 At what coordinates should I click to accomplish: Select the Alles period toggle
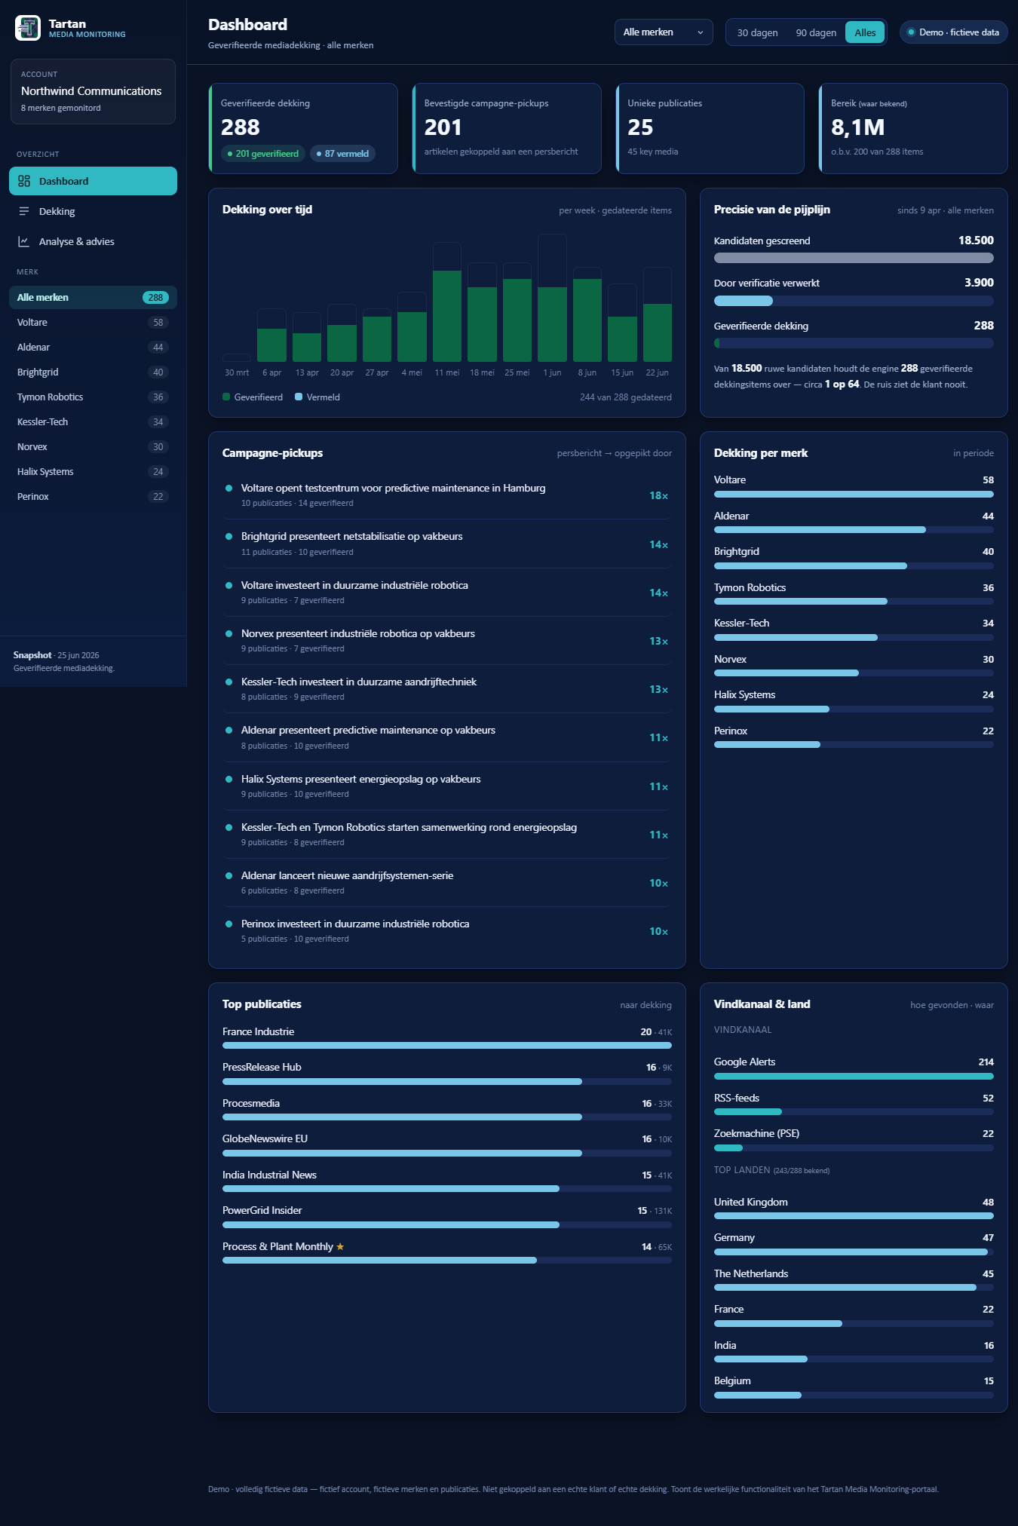coord(865,32)
